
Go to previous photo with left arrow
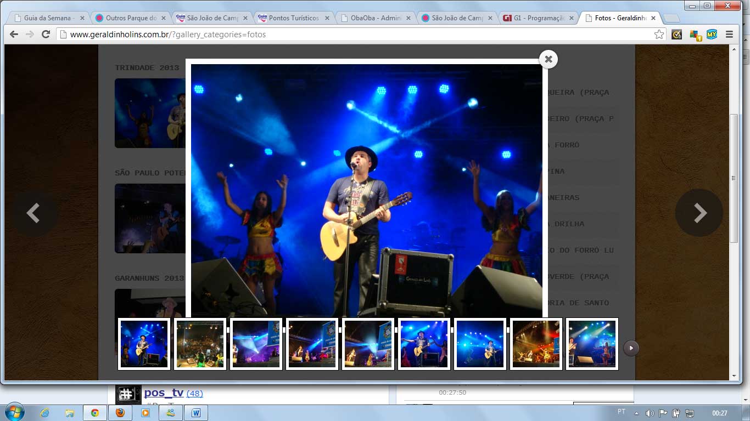[x=34, y=213]
